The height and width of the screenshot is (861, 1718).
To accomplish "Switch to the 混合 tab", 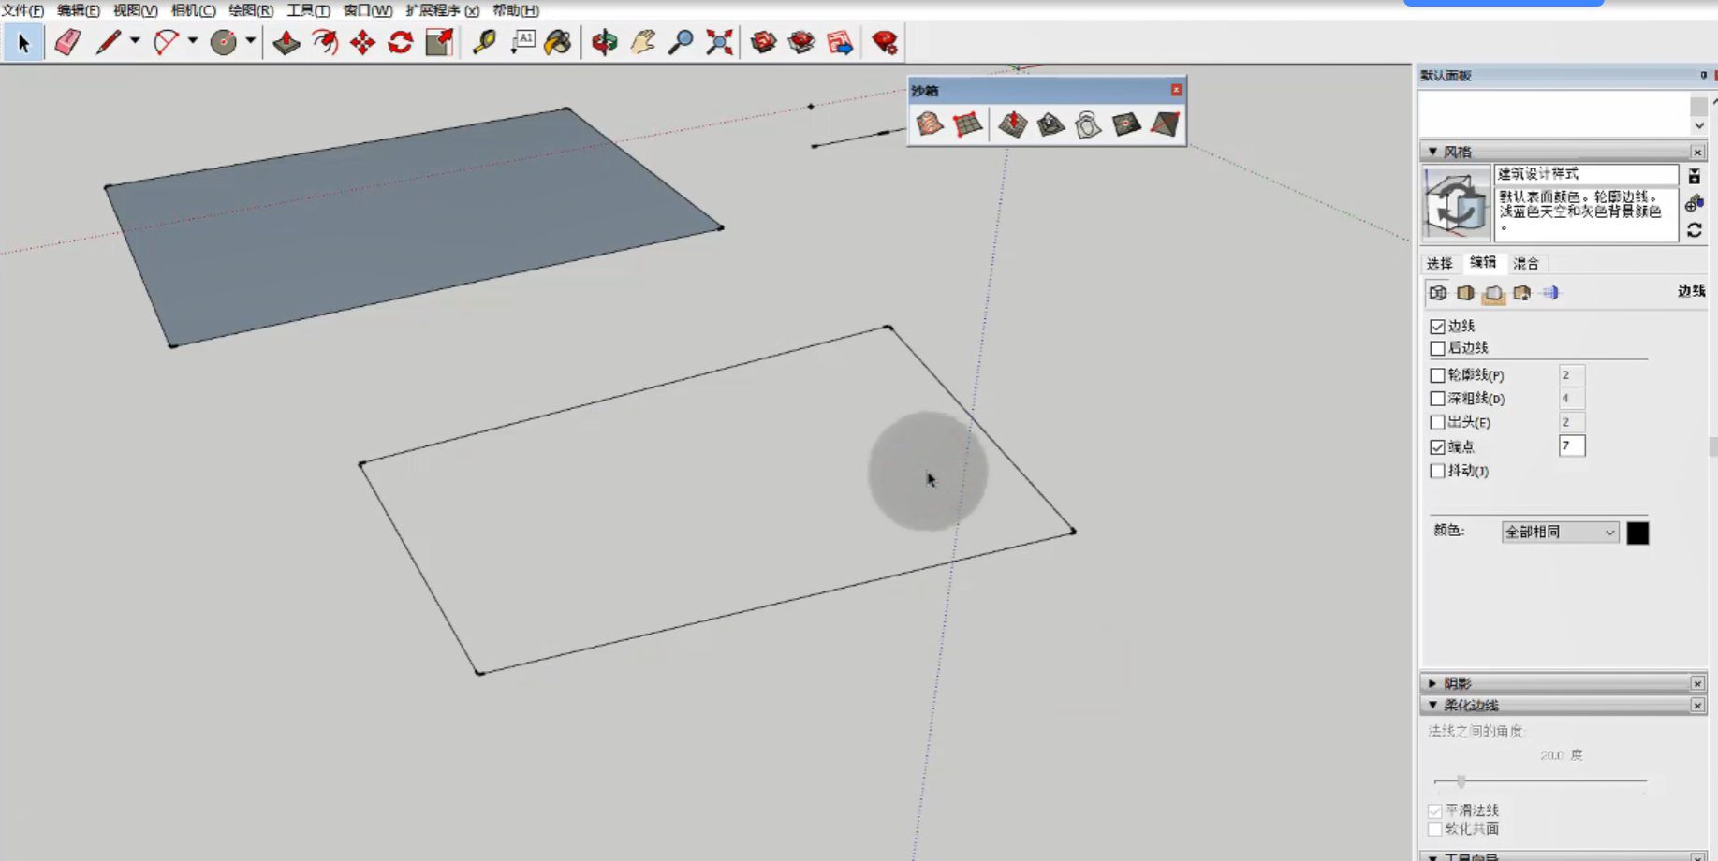I will coord(1526,264).
